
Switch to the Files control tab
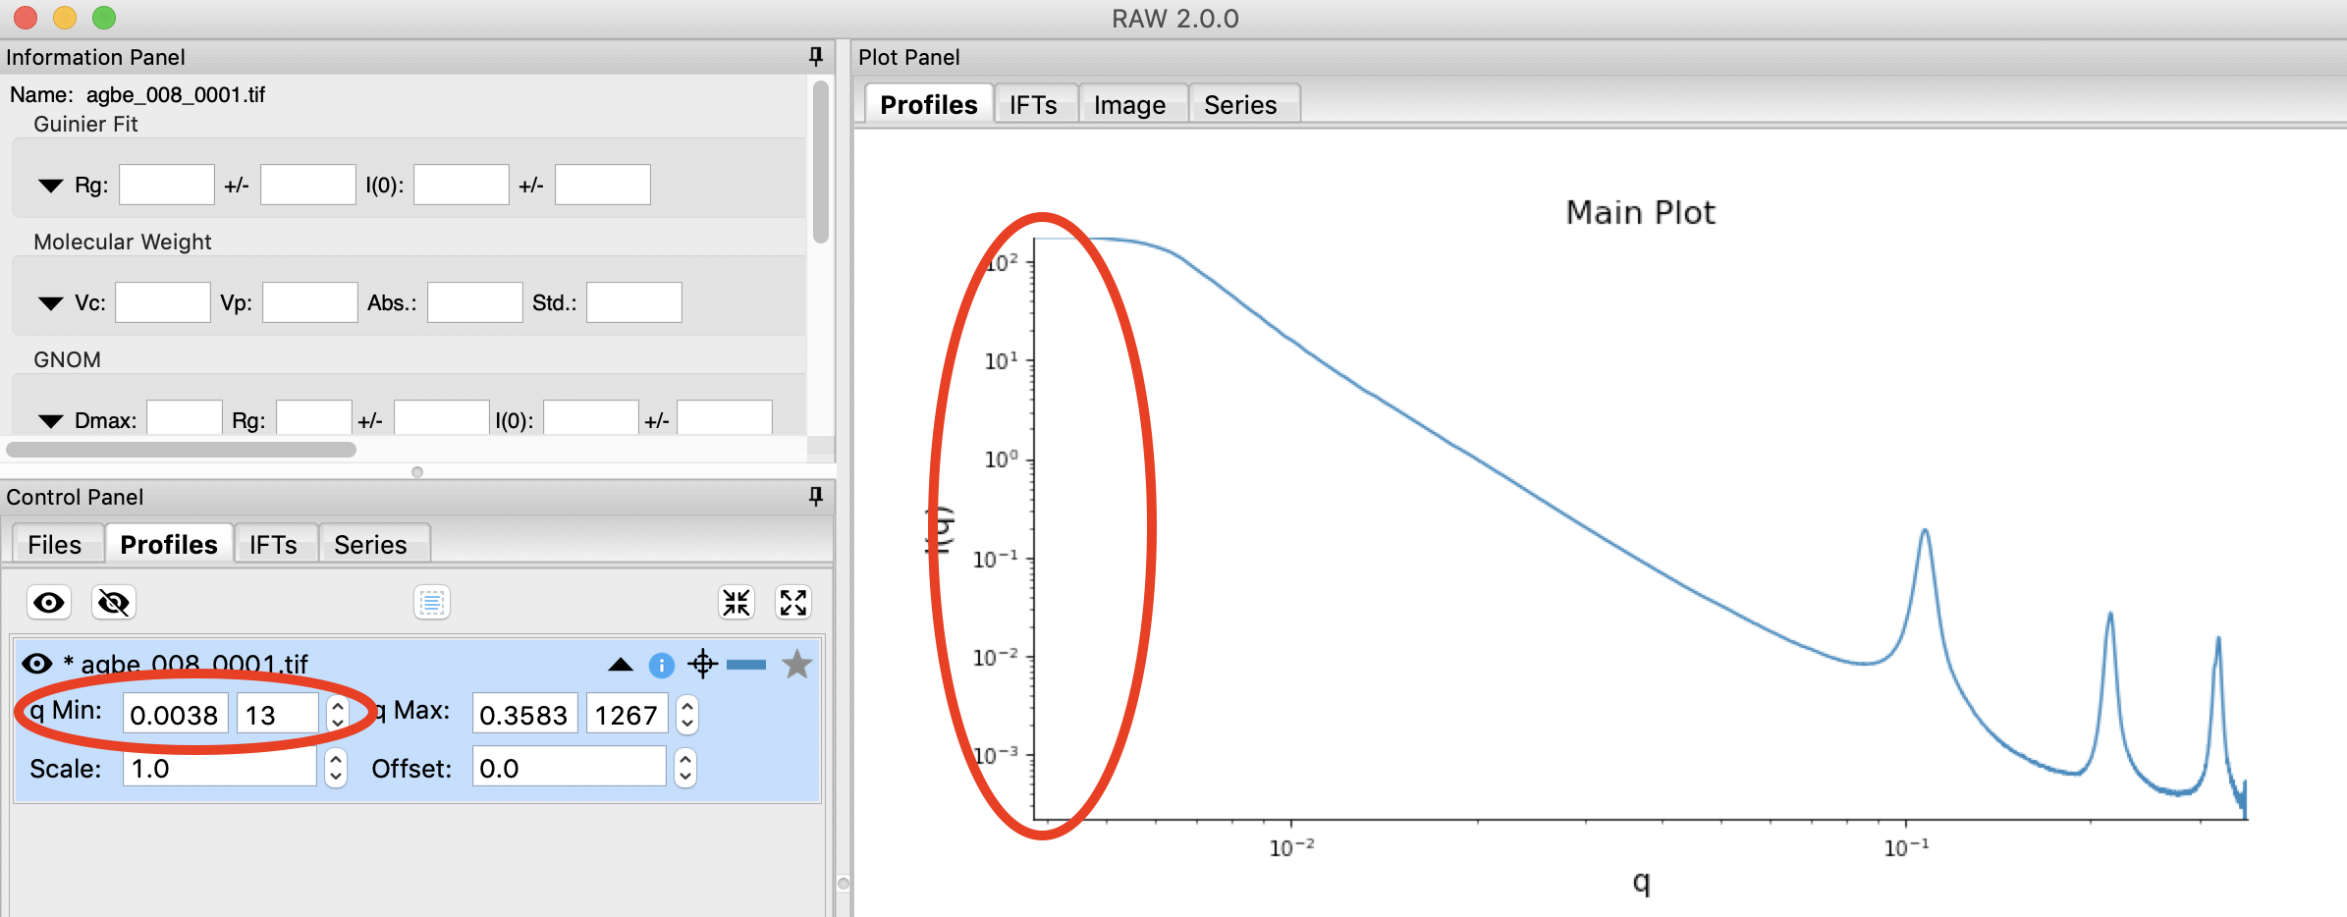pos(55,544)
